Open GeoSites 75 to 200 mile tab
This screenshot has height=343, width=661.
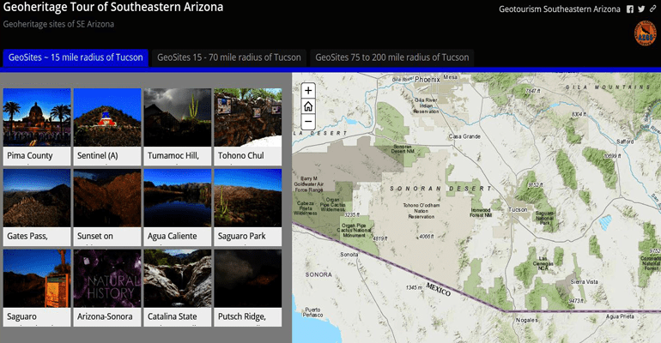pos(392,57)
